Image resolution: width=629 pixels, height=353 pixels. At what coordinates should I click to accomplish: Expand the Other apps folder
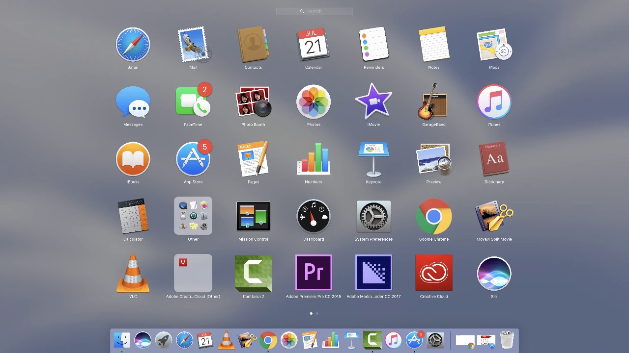coord(193,216)
